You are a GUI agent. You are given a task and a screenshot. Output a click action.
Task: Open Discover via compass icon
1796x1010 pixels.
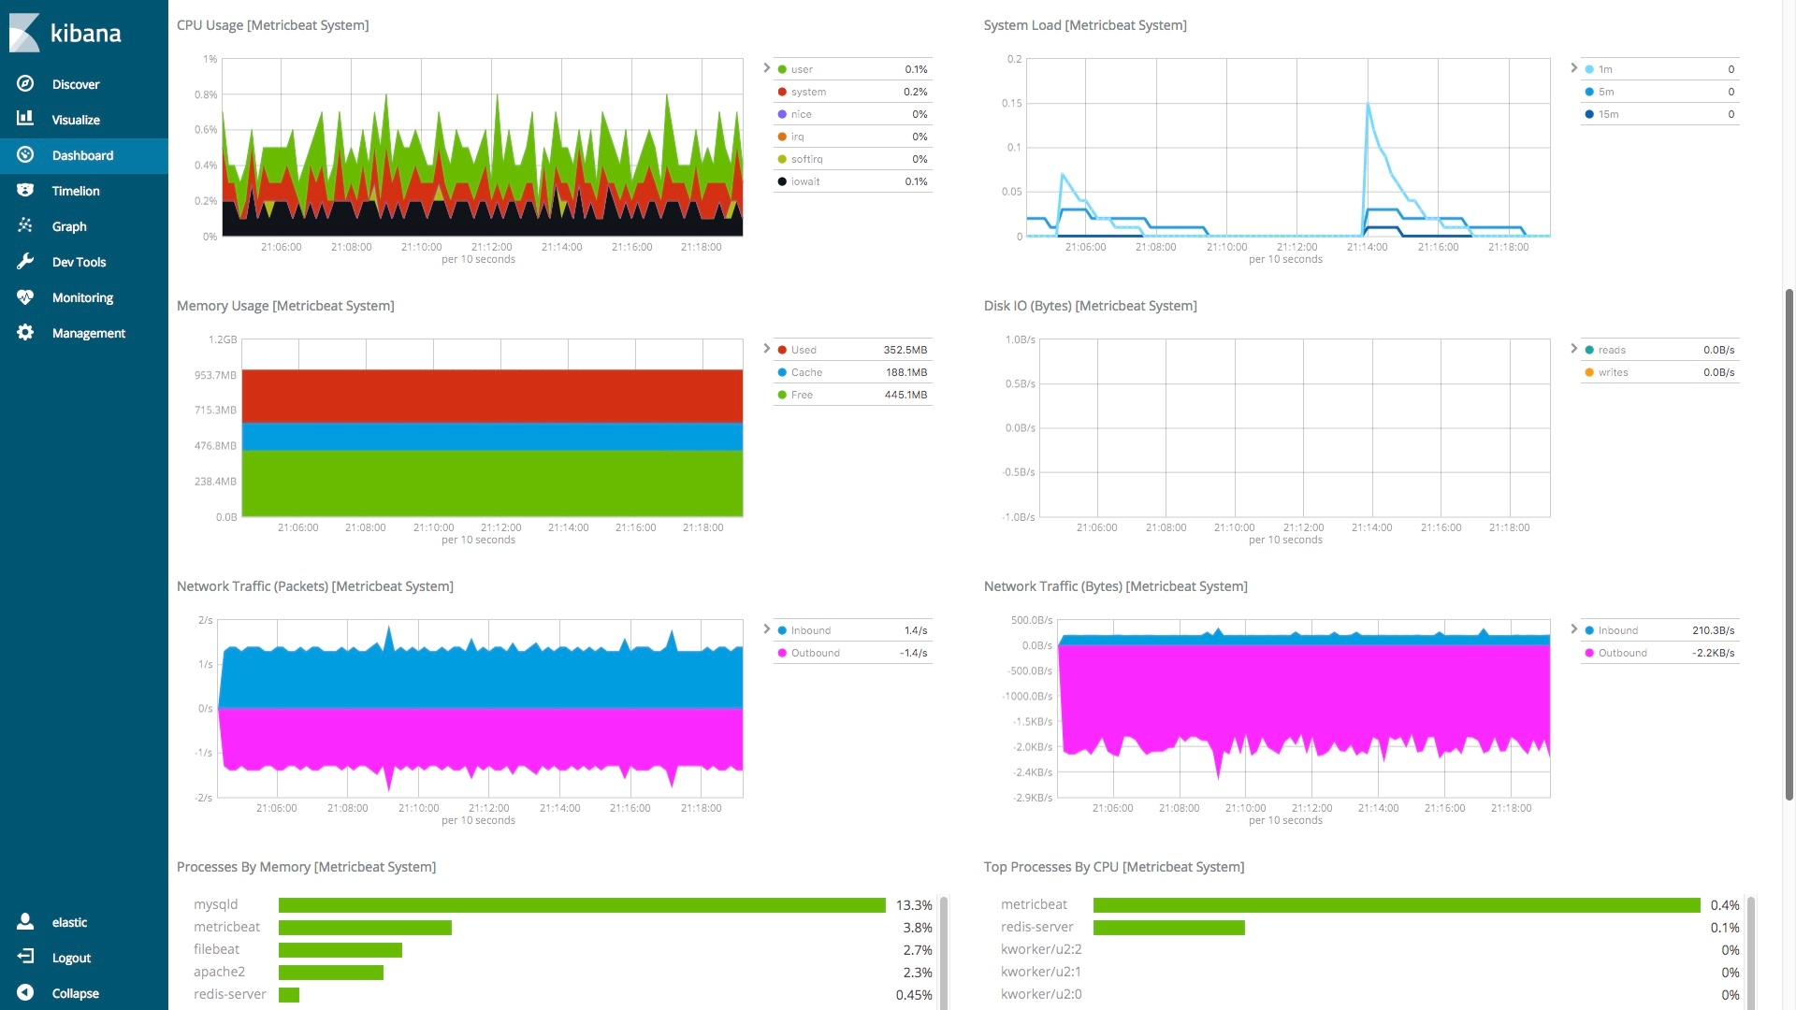pyautogui.click(x=25, y=84)
